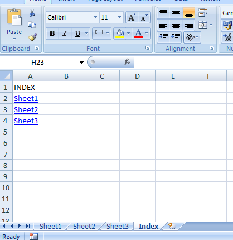Image resolution: width=233 pixels, height=240 pixels.
Task: Open the font color palette arrow
Action: coord(147,33)
